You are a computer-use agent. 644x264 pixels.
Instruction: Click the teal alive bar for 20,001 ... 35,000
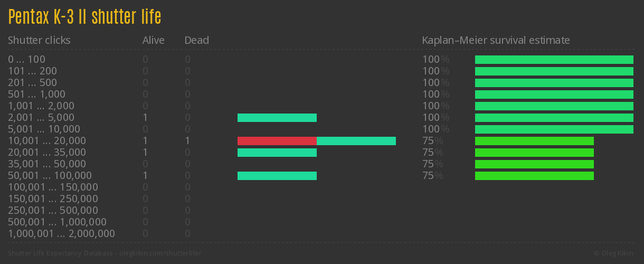point(277,153)
